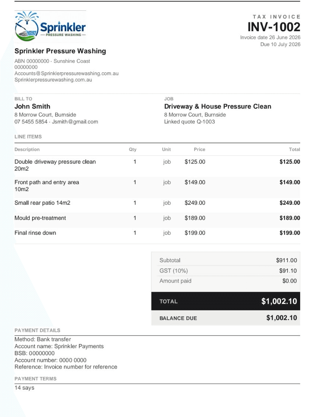Click the GST (10%) row
The width and height of the screenshot is (315, 417).
click(x=228, y=271)
